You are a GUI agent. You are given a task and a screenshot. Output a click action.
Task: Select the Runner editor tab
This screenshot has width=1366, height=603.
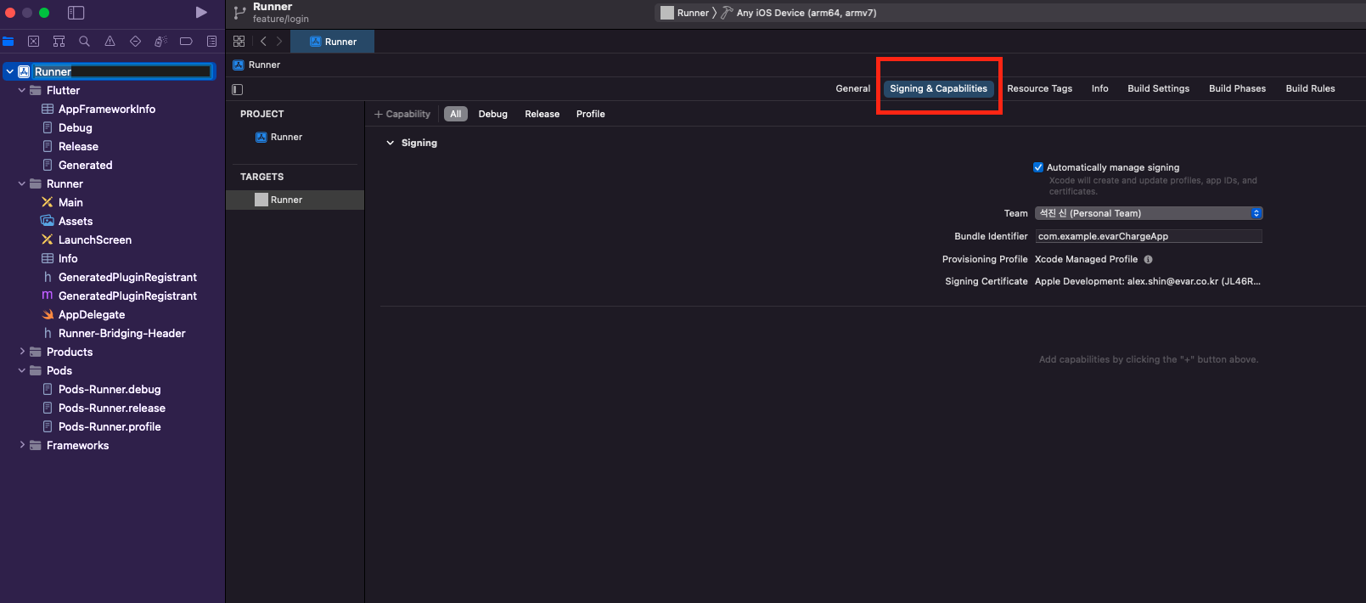333,41
